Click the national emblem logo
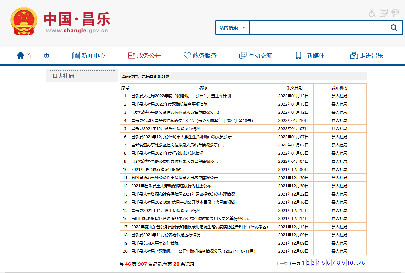The image size is (405, 273). coord(24,22)
